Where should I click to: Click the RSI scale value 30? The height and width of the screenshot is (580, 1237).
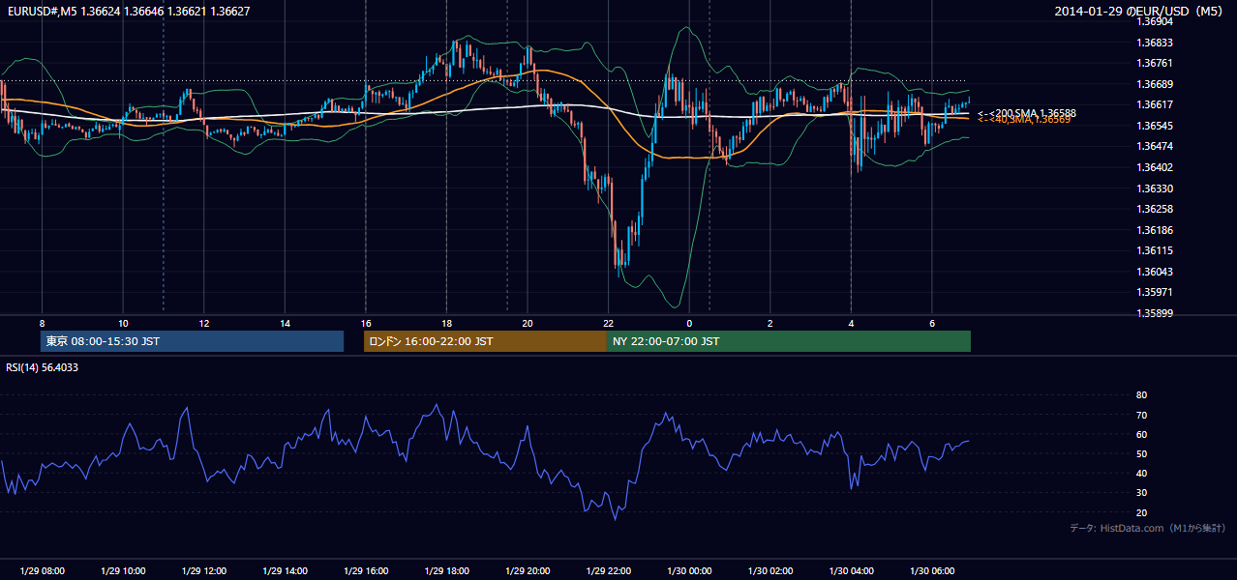1141,493
